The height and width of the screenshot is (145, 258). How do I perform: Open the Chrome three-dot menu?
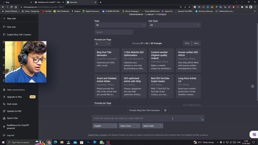[255, 7]
